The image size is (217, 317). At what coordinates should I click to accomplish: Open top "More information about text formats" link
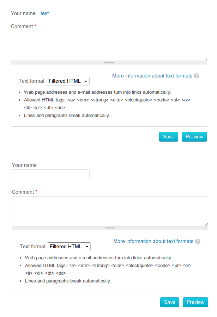[152, 76]
